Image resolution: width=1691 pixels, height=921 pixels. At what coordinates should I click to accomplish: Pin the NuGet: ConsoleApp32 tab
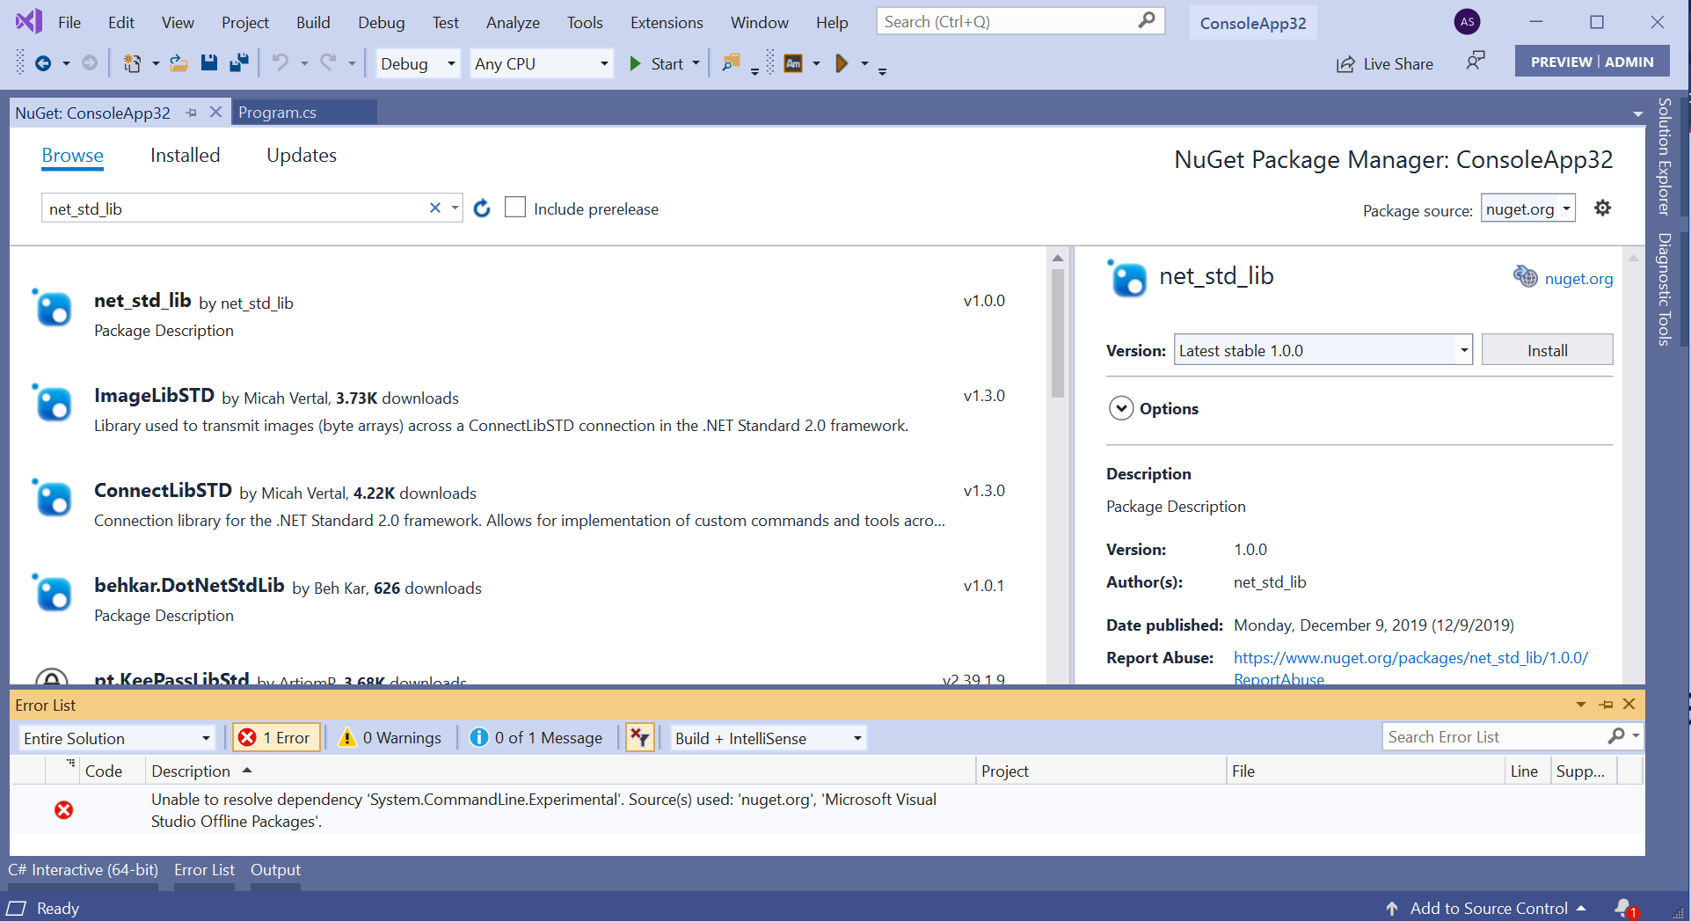pyautogui.click(x=192, y=113)
